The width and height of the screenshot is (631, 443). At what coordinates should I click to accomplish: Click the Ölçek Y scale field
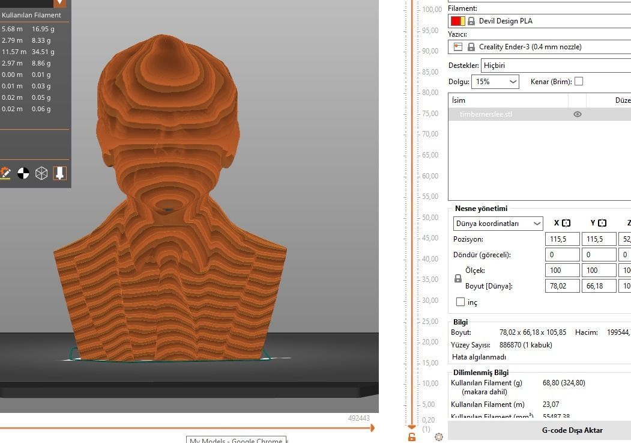(599, 270)
